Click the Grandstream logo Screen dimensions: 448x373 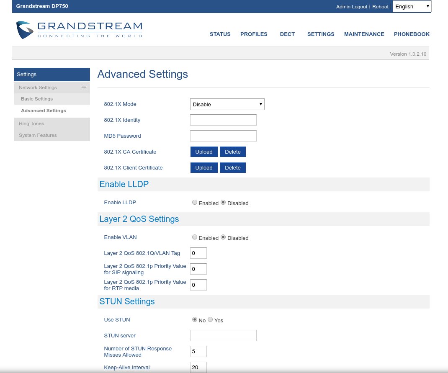79,30
